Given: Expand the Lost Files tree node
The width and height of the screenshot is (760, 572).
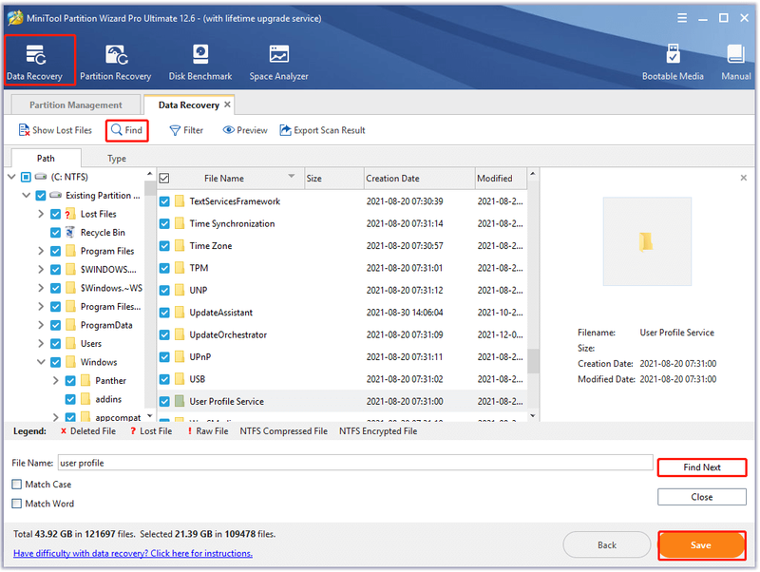Looking at the screenshot, I should [41, 214].
